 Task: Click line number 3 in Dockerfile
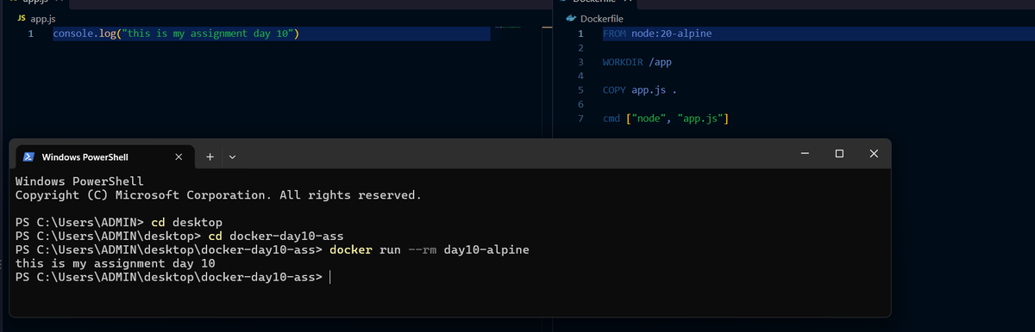[580, 62]
